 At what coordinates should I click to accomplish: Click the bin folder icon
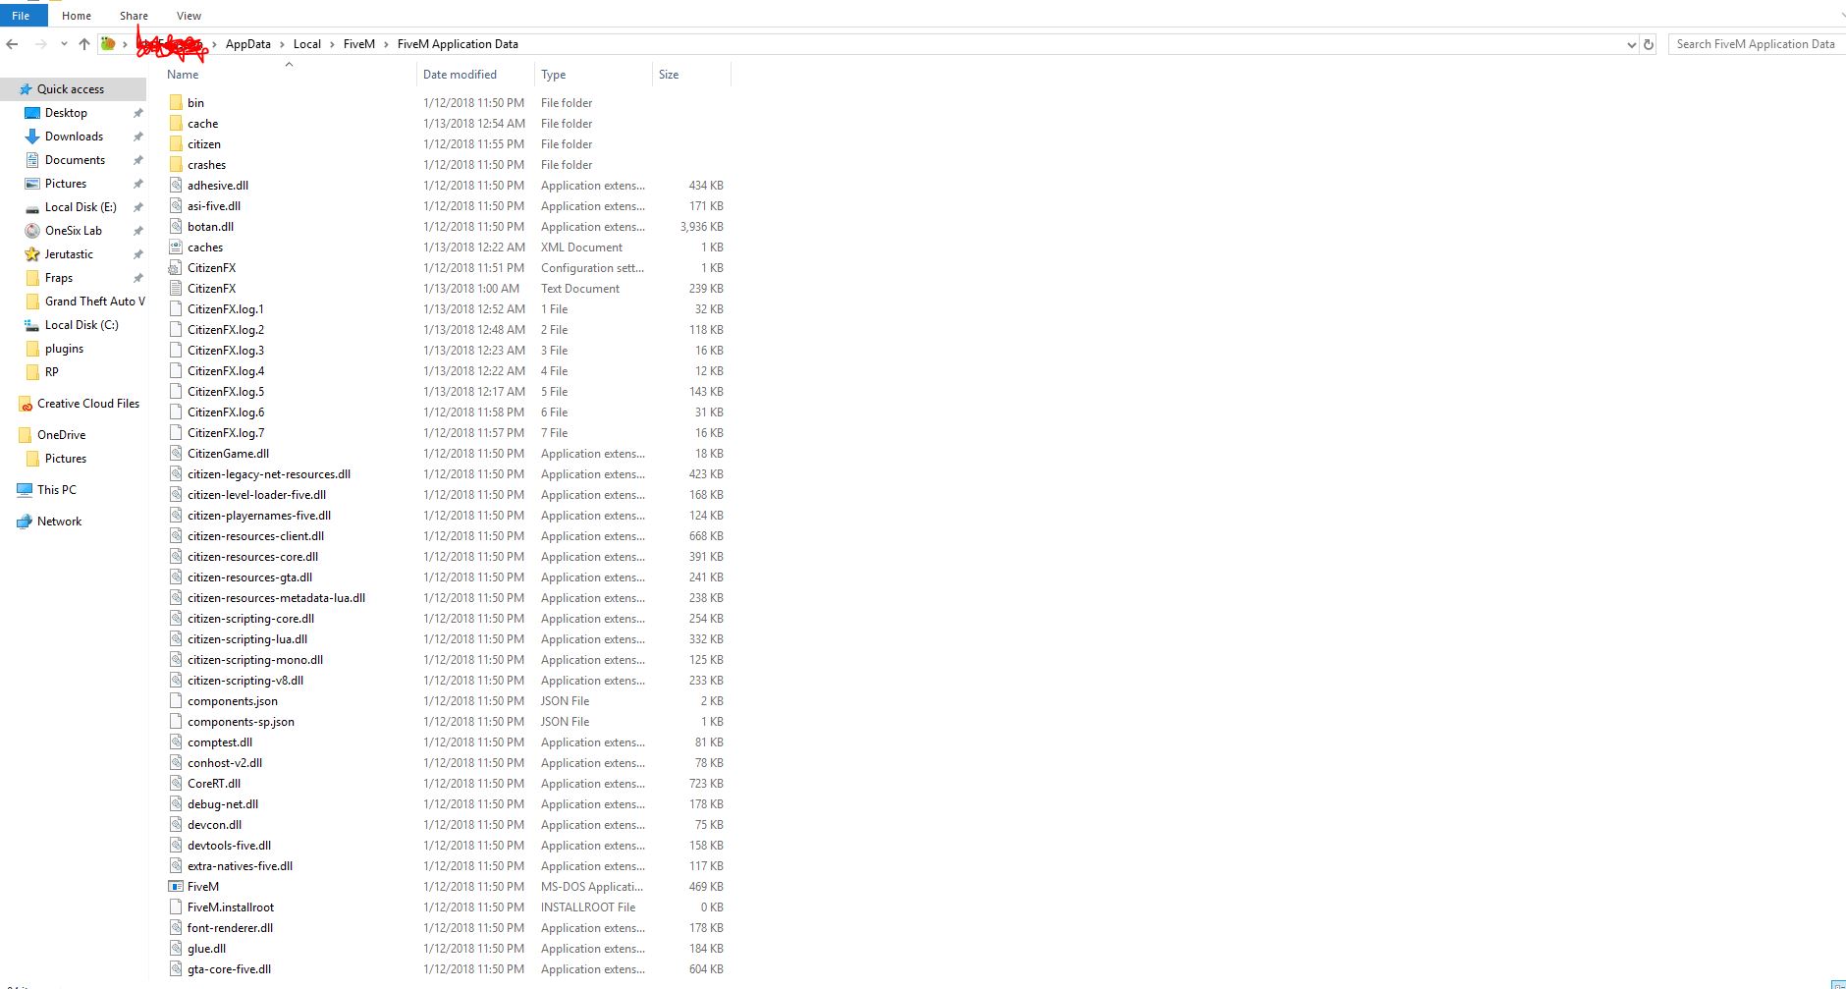pos(176,102)
